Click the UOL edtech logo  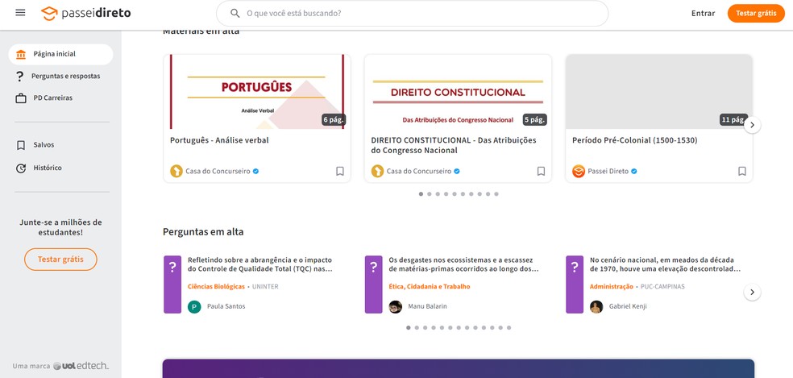click(81, 366)
